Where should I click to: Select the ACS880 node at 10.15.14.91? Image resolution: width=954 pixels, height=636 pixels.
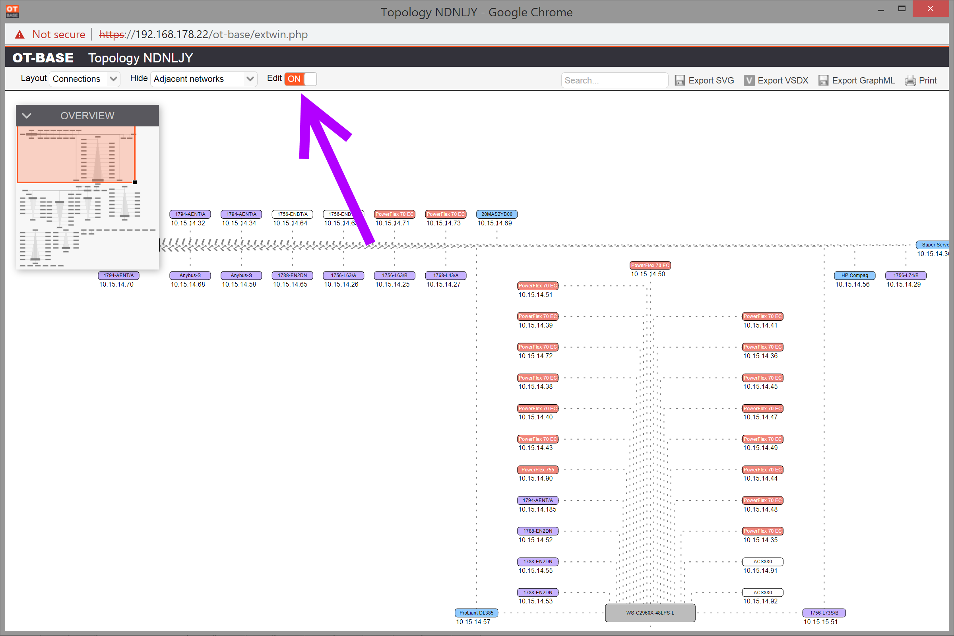tap(762, 561)
